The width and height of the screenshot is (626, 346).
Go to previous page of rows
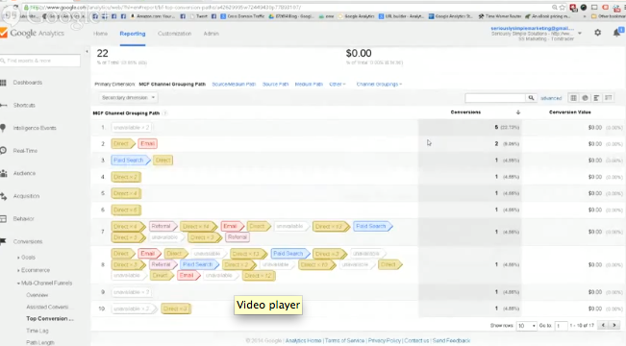(x=603, y=325)
